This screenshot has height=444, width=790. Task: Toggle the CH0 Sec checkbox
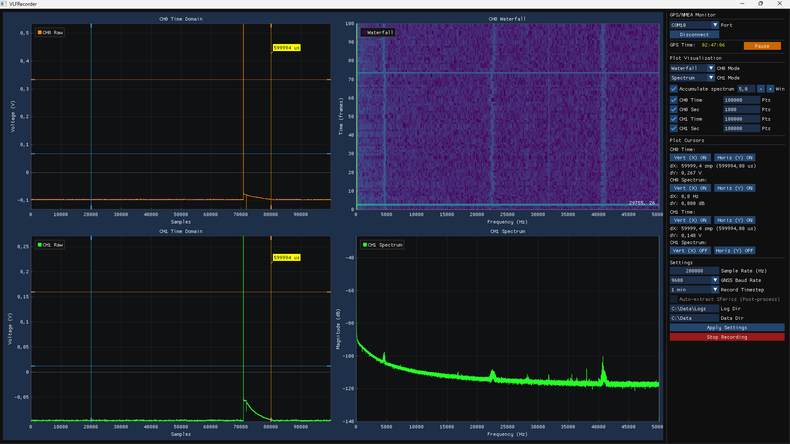pos(673,109)
